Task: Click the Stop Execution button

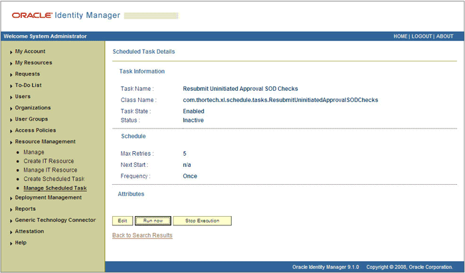Action: coord(202,221)
